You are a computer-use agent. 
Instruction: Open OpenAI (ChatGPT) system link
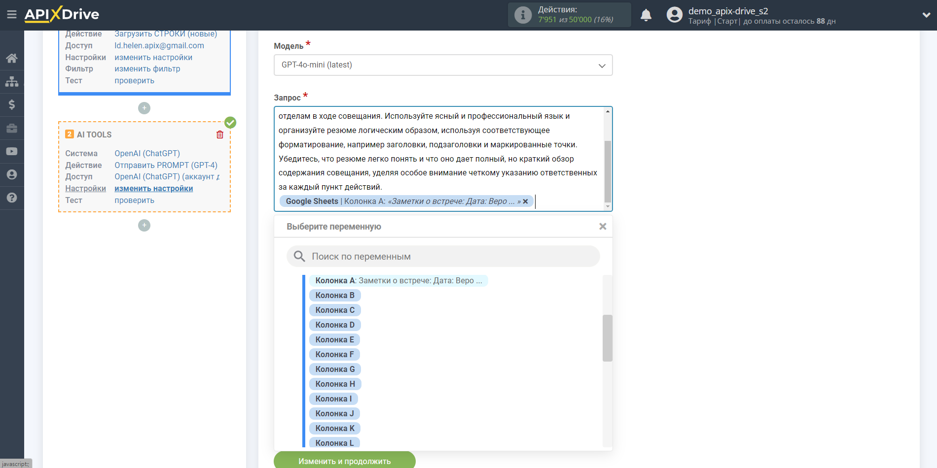147,153
